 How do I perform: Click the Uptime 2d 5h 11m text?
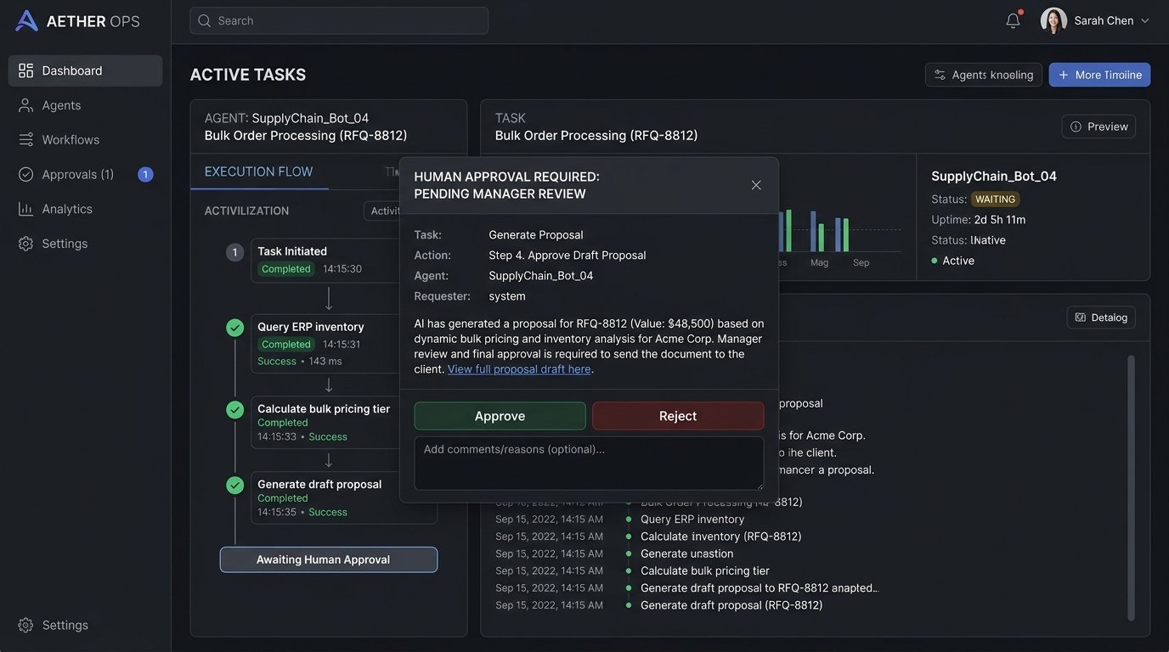click(979, 220)
